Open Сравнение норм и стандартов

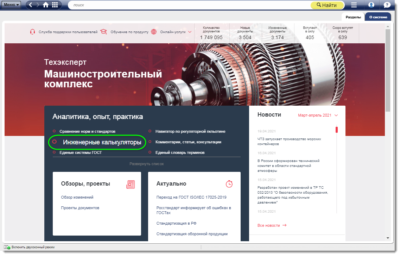coord(87,131)
